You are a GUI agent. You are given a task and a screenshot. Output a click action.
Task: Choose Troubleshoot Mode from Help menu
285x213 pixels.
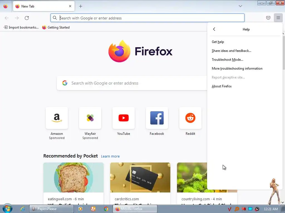coord(227,60)
